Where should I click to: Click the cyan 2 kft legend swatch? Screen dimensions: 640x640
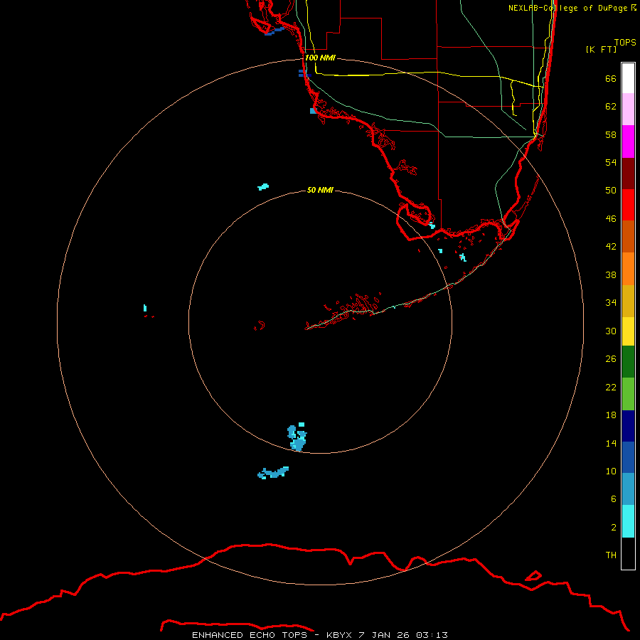point(628,521)
